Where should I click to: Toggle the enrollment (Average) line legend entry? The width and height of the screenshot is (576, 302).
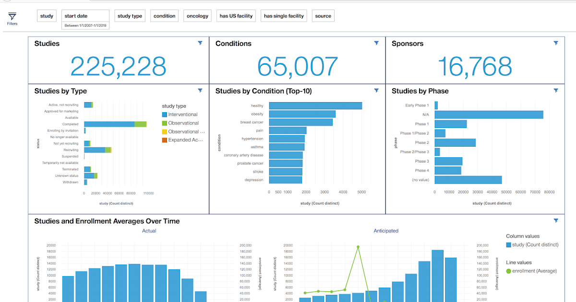tap(533, 270)
